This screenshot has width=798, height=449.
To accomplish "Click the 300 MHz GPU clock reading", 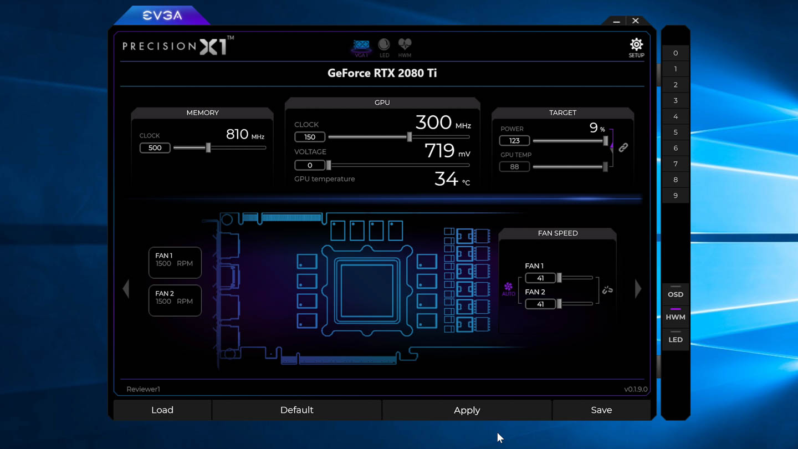I will point(443,123).
